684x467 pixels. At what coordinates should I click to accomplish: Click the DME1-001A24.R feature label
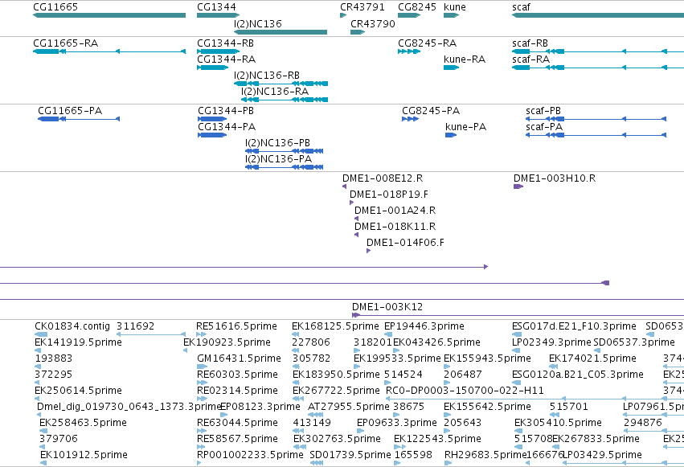(395, 211)
